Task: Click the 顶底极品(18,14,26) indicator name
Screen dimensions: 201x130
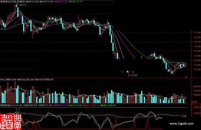Action: [11, 105]
